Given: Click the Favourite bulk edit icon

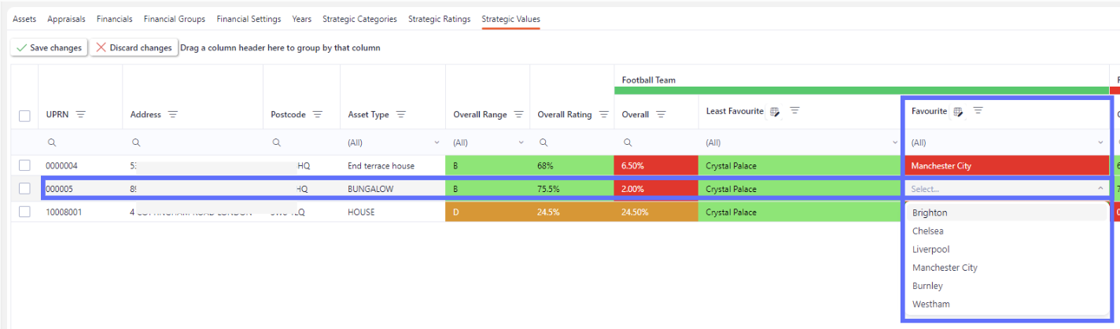Looking at the screenshot, I should 958,112.
